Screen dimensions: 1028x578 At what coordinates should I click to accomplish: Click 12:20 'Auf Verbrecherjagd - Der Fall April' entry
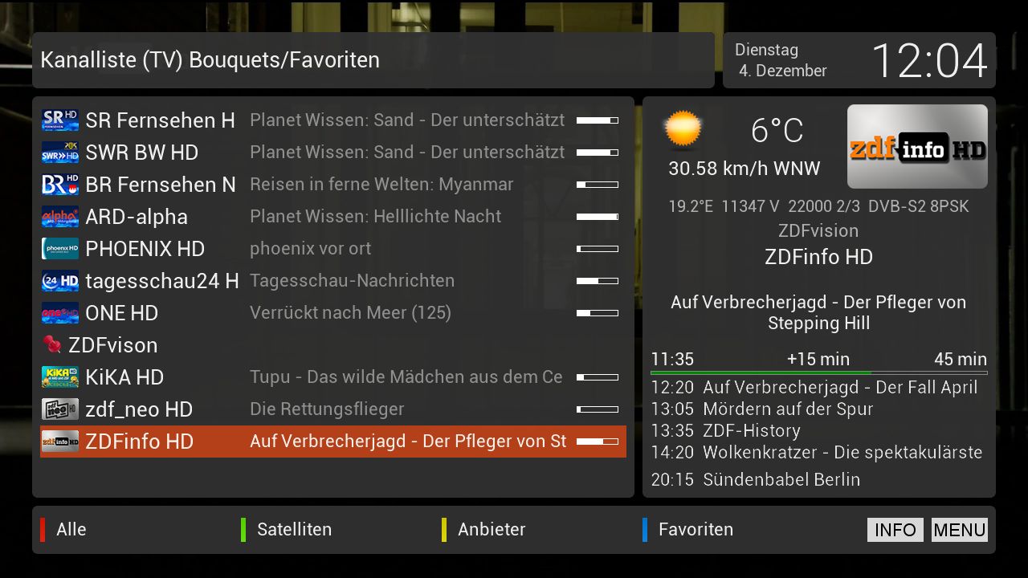(814, 388)
